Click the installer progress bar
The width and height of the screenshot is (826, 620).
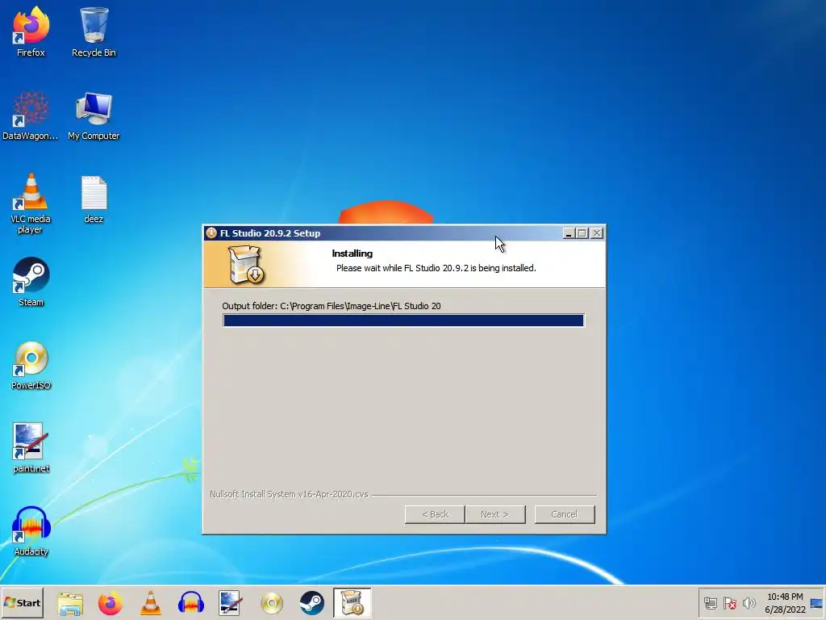tap(403, 320)
